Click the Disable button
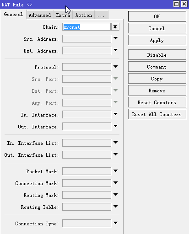 point(157,55)
